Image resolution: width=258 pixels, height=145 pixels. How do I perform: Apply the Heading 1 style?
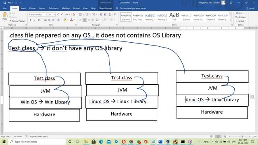pos(150,17)
